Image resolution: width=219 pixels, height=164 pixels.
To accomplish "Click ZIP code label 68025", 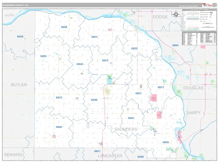I will click(134, 49).
